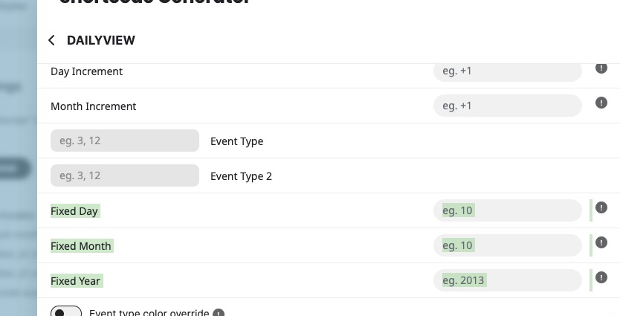Select the Event Type input box

(125, 141)
